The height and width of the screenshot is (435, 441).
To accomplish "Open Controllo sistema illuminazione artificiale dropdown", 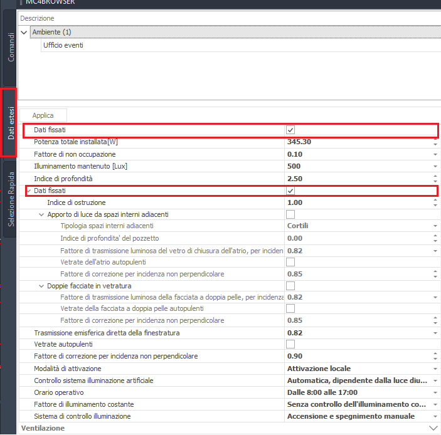I will tap(435, 380).
